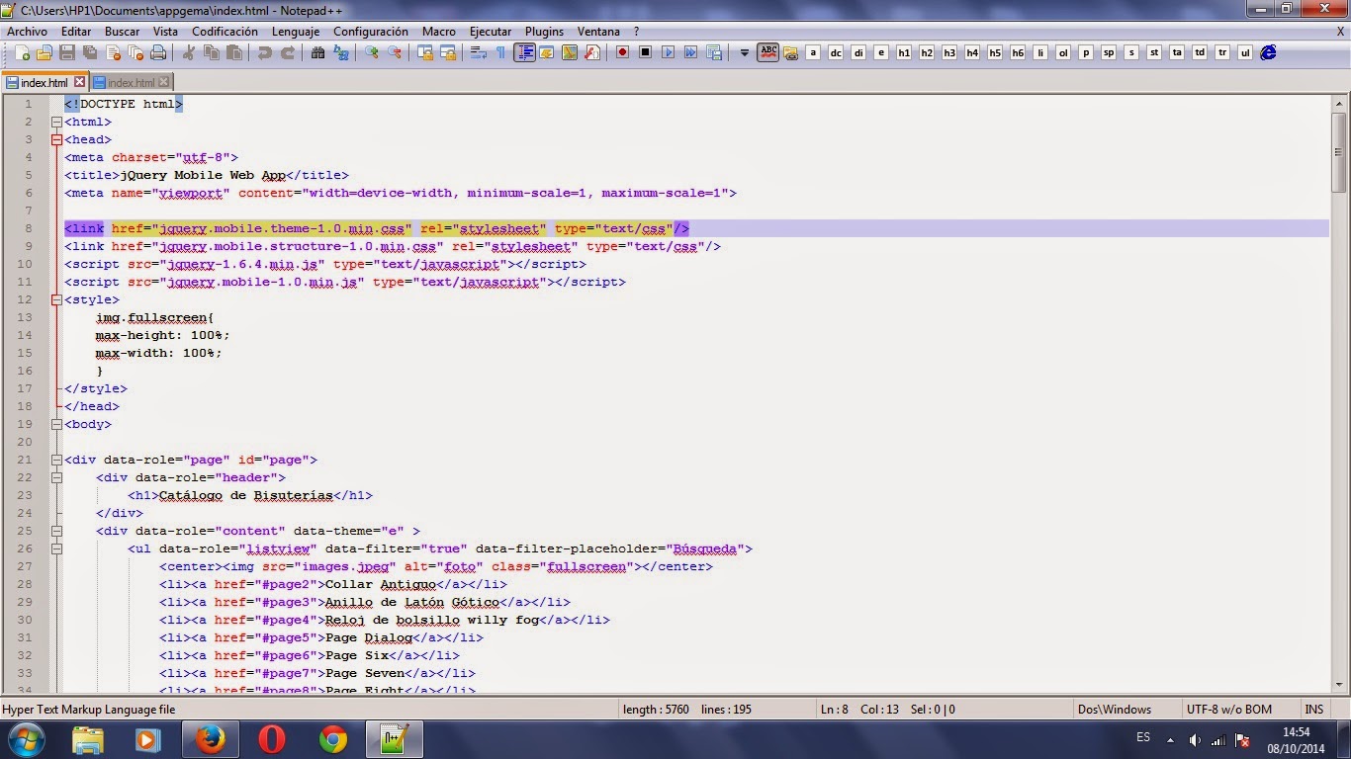Toggle the ABC spell-check button
The height and width of the screenshot is (759, 1351).
(x=768, y=52)
